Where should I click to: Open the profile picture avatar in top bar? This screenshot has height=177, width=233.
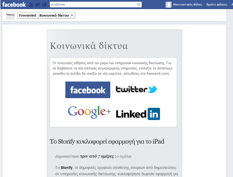click(x=169, y=5)
